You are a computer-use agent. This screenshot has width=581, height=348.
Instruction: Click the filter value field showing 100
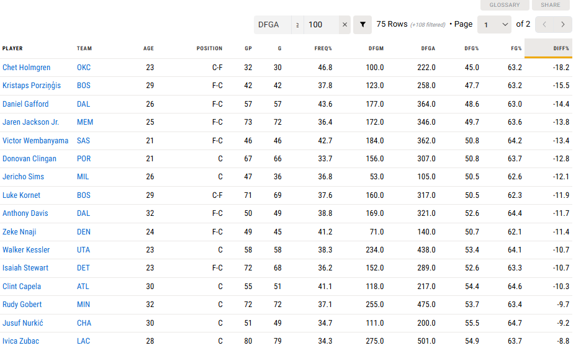(322, 25)
